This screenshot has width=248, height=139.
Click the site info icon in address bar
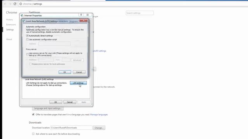(x=21, y=4)
